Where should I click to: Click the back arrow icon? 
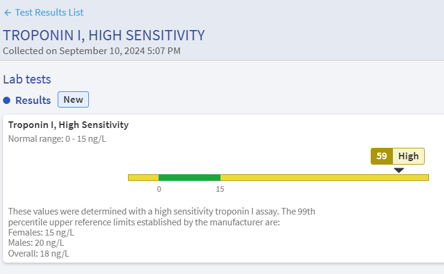(7, 13)
